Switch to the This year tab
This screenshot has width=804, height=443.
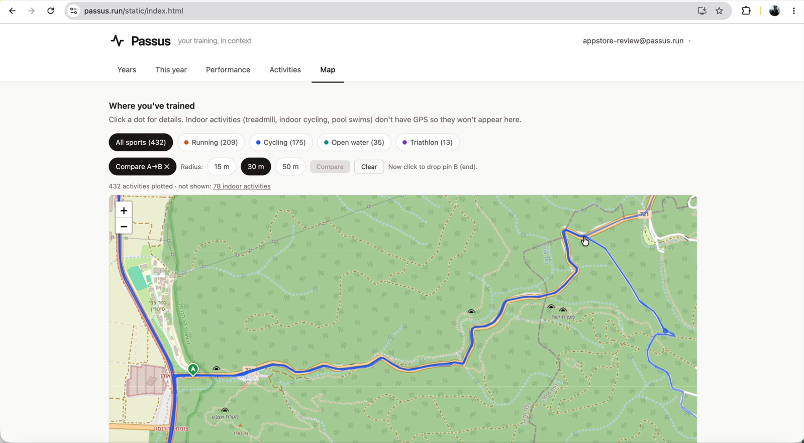[x=171, y=70]
